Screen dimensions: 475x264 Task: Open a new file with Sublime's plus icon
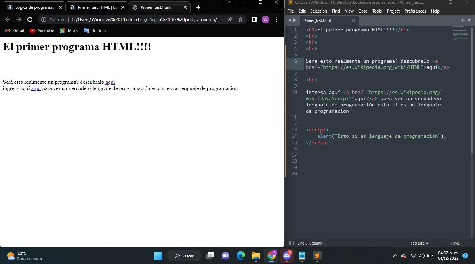coord(462,20)
